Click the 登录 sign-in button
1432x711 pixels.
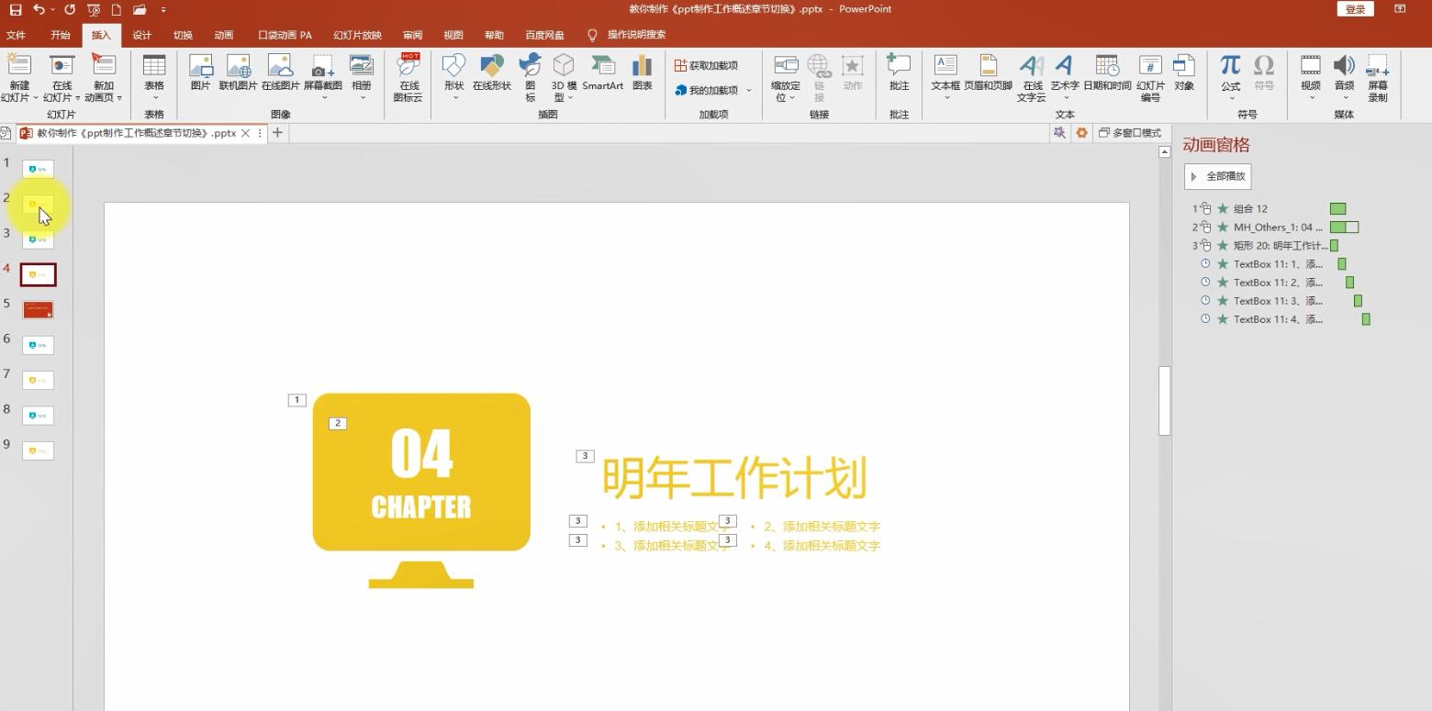point(1355,9)
